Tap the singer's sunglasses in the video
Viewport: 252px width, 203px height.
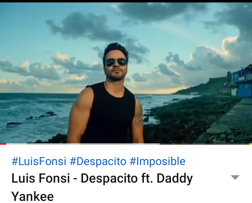coord(116,63)
